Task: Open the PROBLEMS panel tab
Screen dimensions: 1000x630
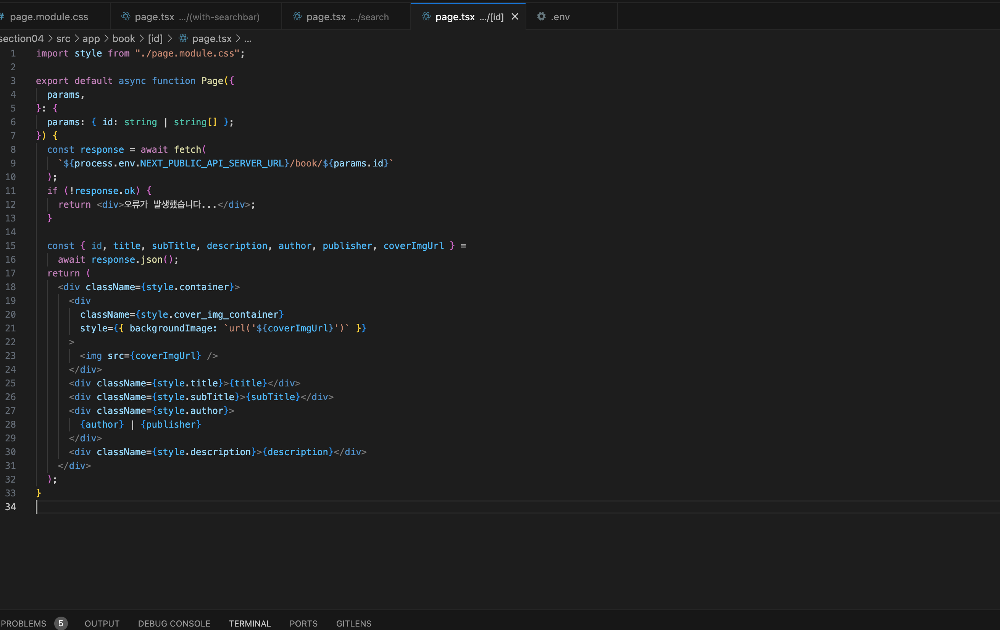Action: point(23,624)
